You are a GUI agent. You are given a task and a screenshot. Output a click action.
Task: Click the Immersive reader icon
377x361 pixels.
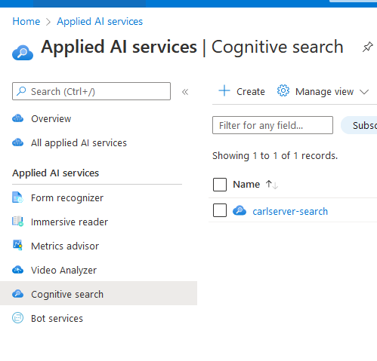[x=17, y=222]
